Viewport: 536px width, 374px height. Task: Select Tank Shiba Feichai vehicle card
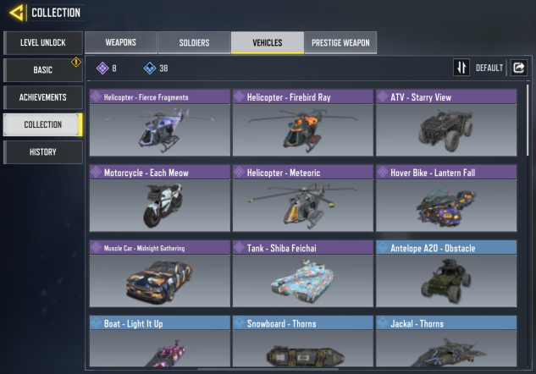point(303,273)
